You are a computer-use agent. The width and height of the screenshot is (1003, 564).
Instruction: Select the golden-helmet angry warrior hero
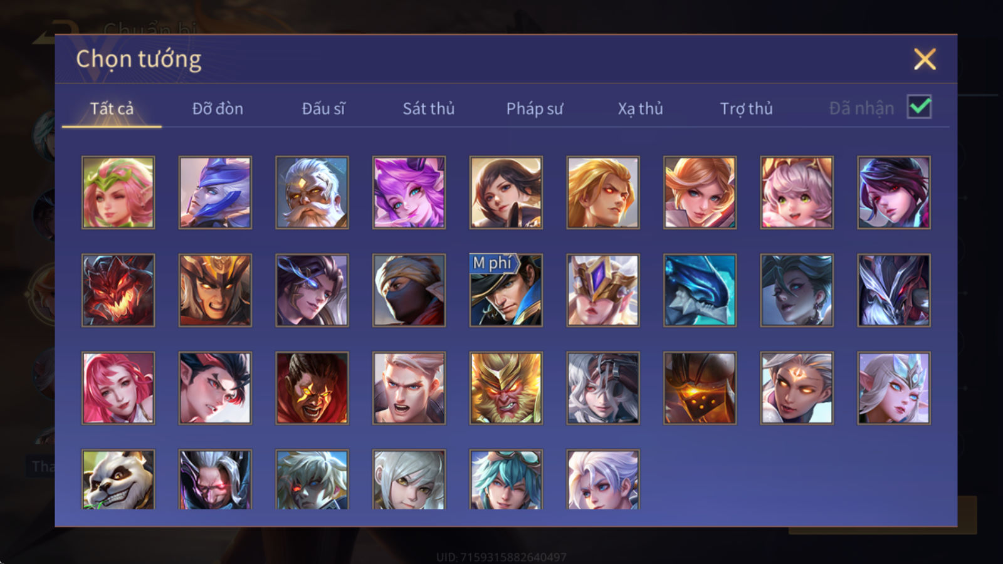(x=215, y=290)
